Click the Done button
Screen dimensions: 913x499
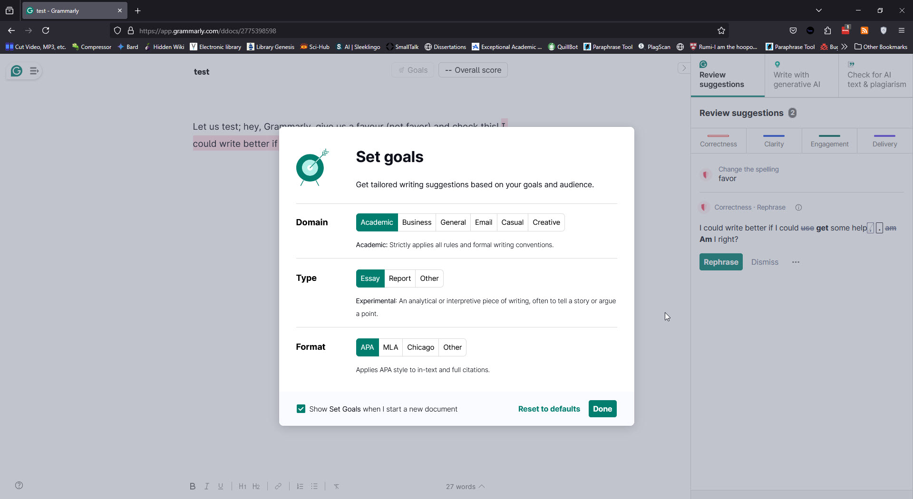pos(602,409)
